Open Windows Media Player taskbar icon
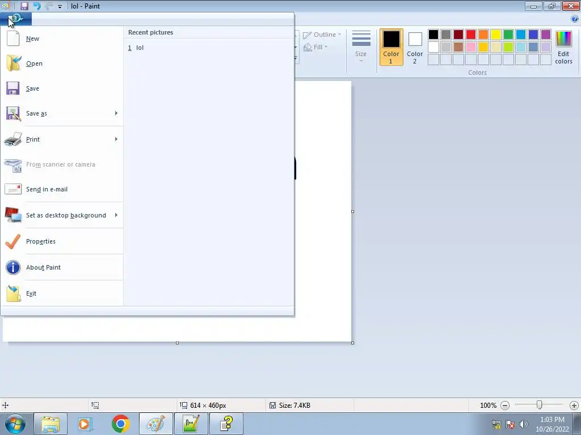Screen dimensions: 581x435 [85, 424]
